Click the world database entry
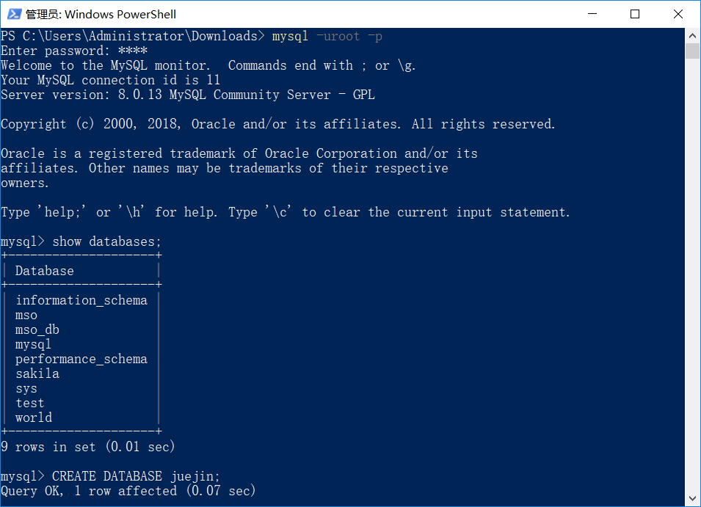The width and height of the screenshot is (701, 507). click(34, 417)
